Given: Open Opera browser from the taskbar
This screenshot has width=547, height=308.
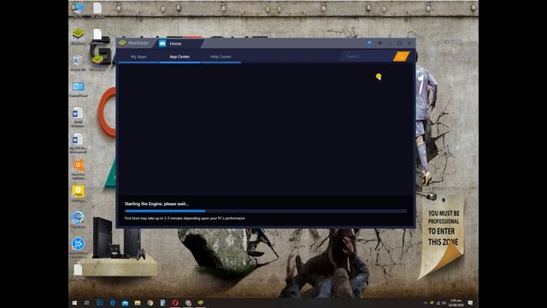Looking at the screenshot, I should click(x=175, y=303).
